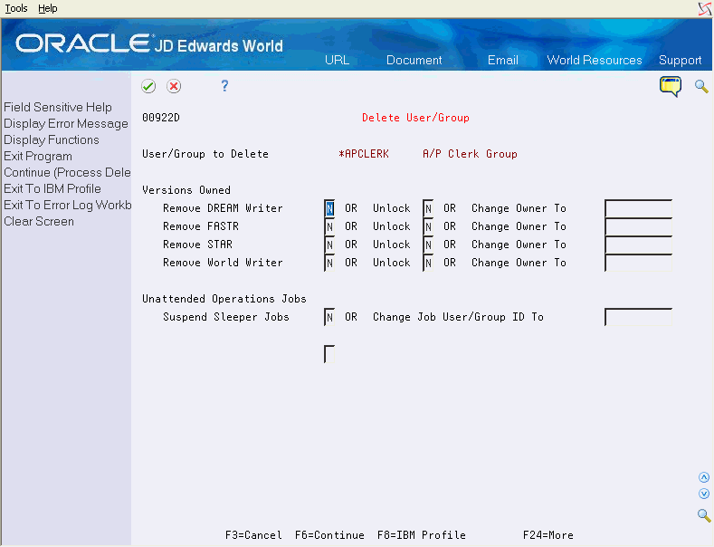Screen dimensions: 714x547
Task: Open the Tools menu
Action: (x=16, y=8)
